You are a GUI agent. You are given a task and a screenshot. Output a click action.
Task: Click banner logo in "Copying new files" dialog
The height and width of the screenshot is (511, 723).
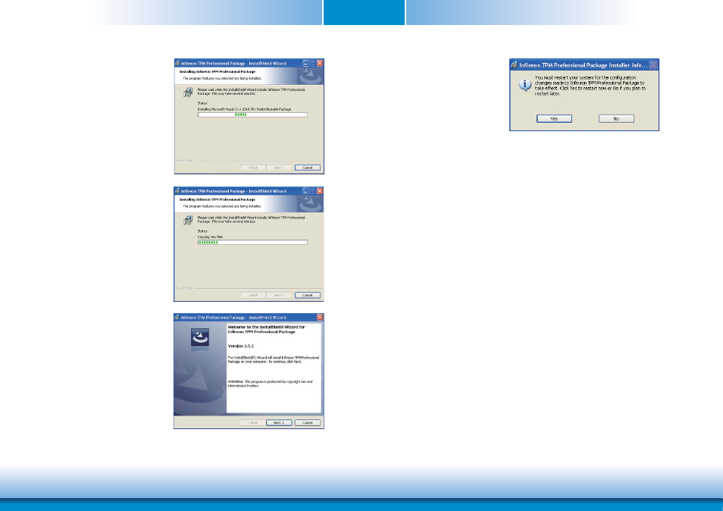[x=310, y=203]
